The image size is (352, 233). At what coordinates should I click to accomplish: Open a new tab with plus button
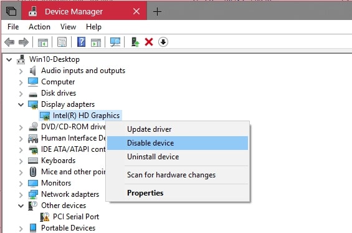click(x=157, y=11)
